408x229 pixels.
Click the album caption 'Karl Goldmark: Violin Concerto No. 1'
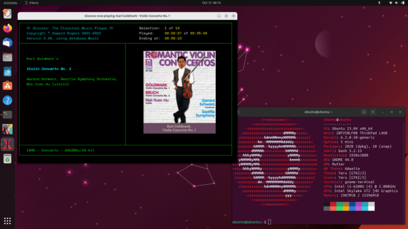click(180, 128)
